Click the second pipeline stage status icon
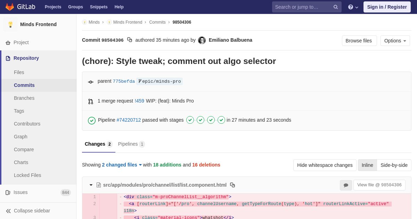This screenshot has width=417, height=219. click(x=201, y=120)
